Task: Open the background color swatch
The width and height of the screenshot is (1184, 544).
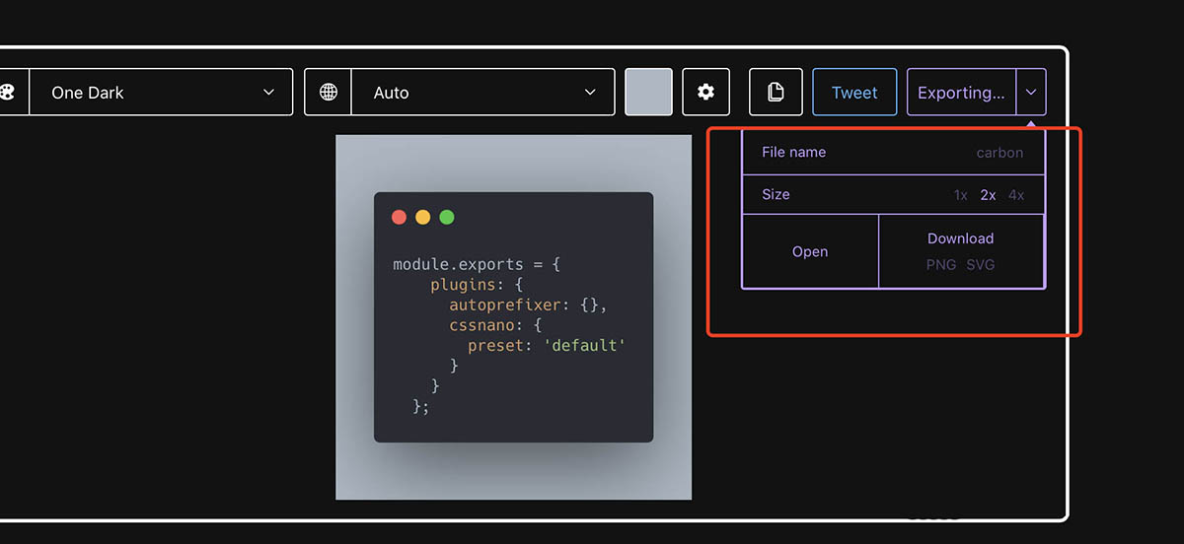Action: click(x=649, y=92)
